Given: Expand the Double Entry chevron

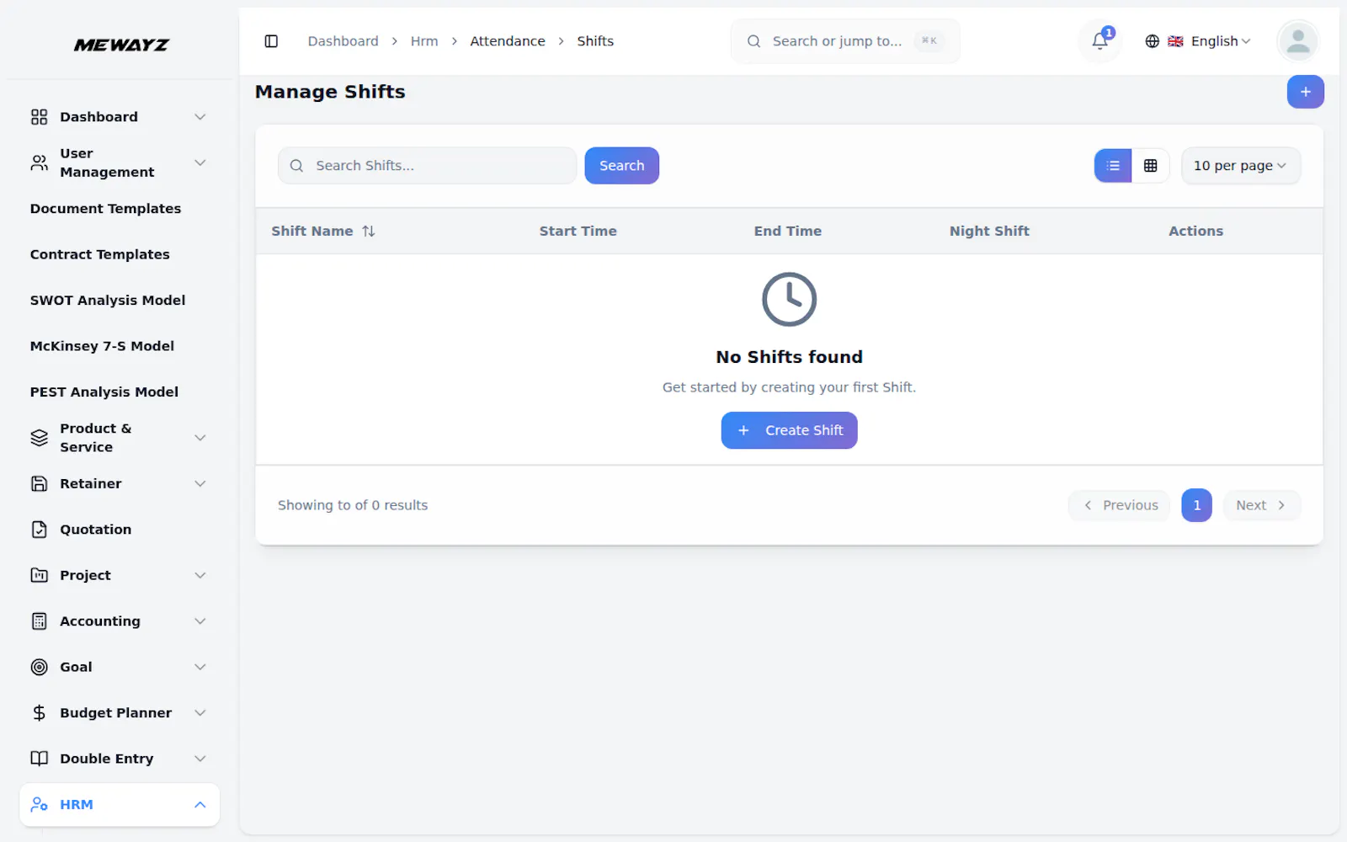Looking at the screenshot, I should tap(200, 759).
